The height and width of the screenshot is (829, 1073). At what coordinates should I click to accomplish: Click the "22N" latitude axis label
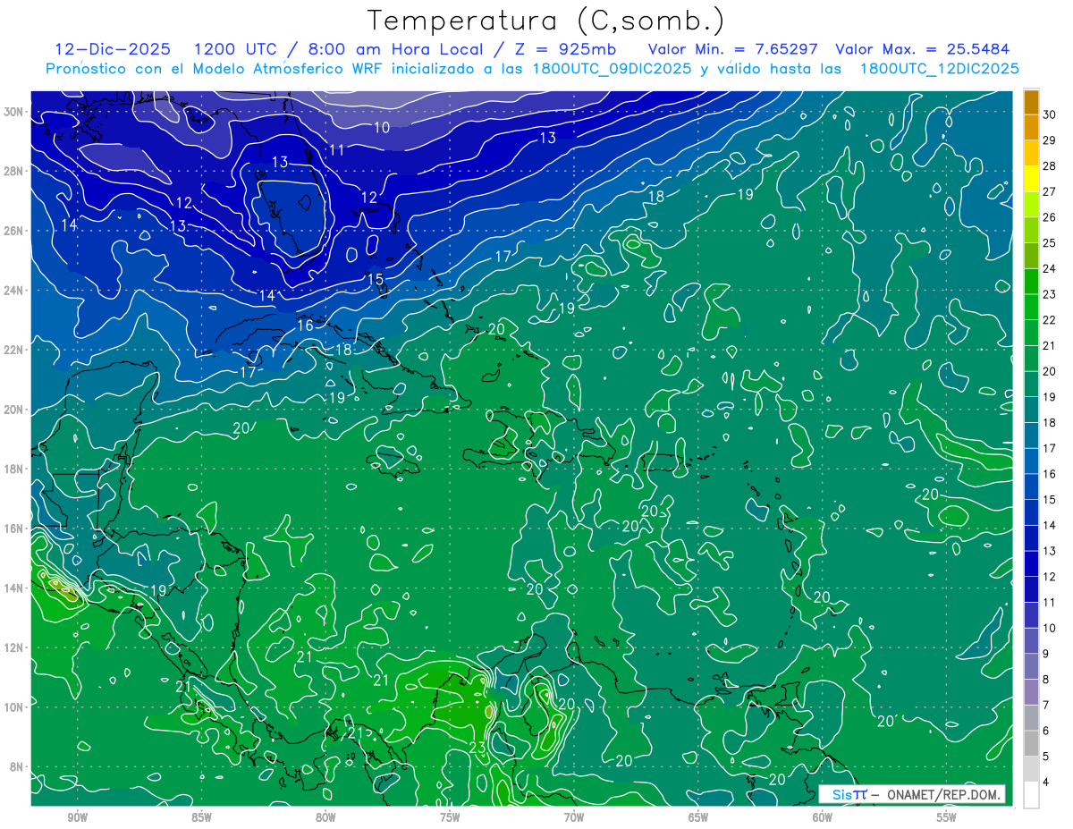point(15,350)
